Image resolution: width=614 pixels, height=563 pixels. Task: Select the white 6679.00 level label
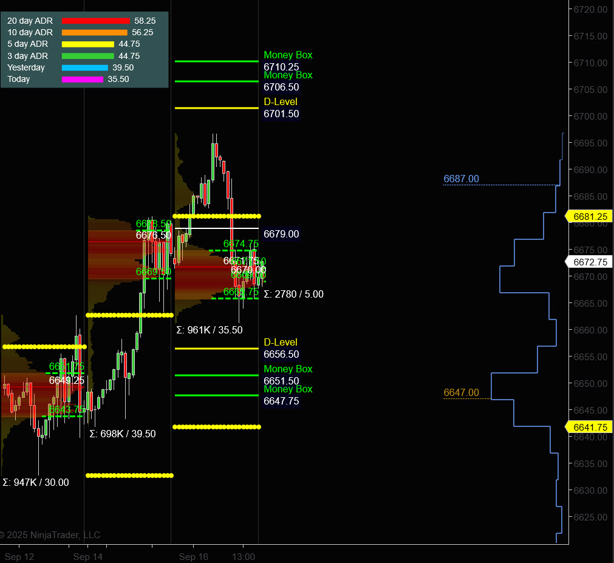[x=281, y=234]
